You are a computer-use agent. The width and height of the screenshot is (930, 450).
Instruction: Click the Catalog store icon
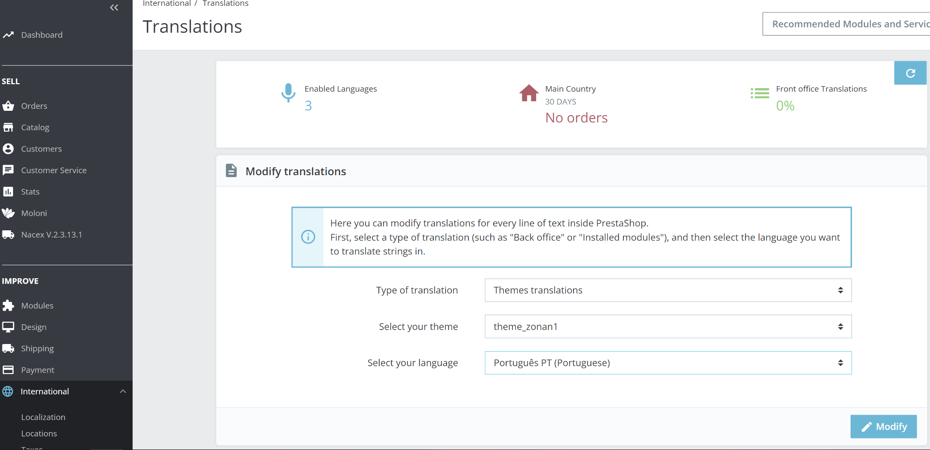click(8, 127)
